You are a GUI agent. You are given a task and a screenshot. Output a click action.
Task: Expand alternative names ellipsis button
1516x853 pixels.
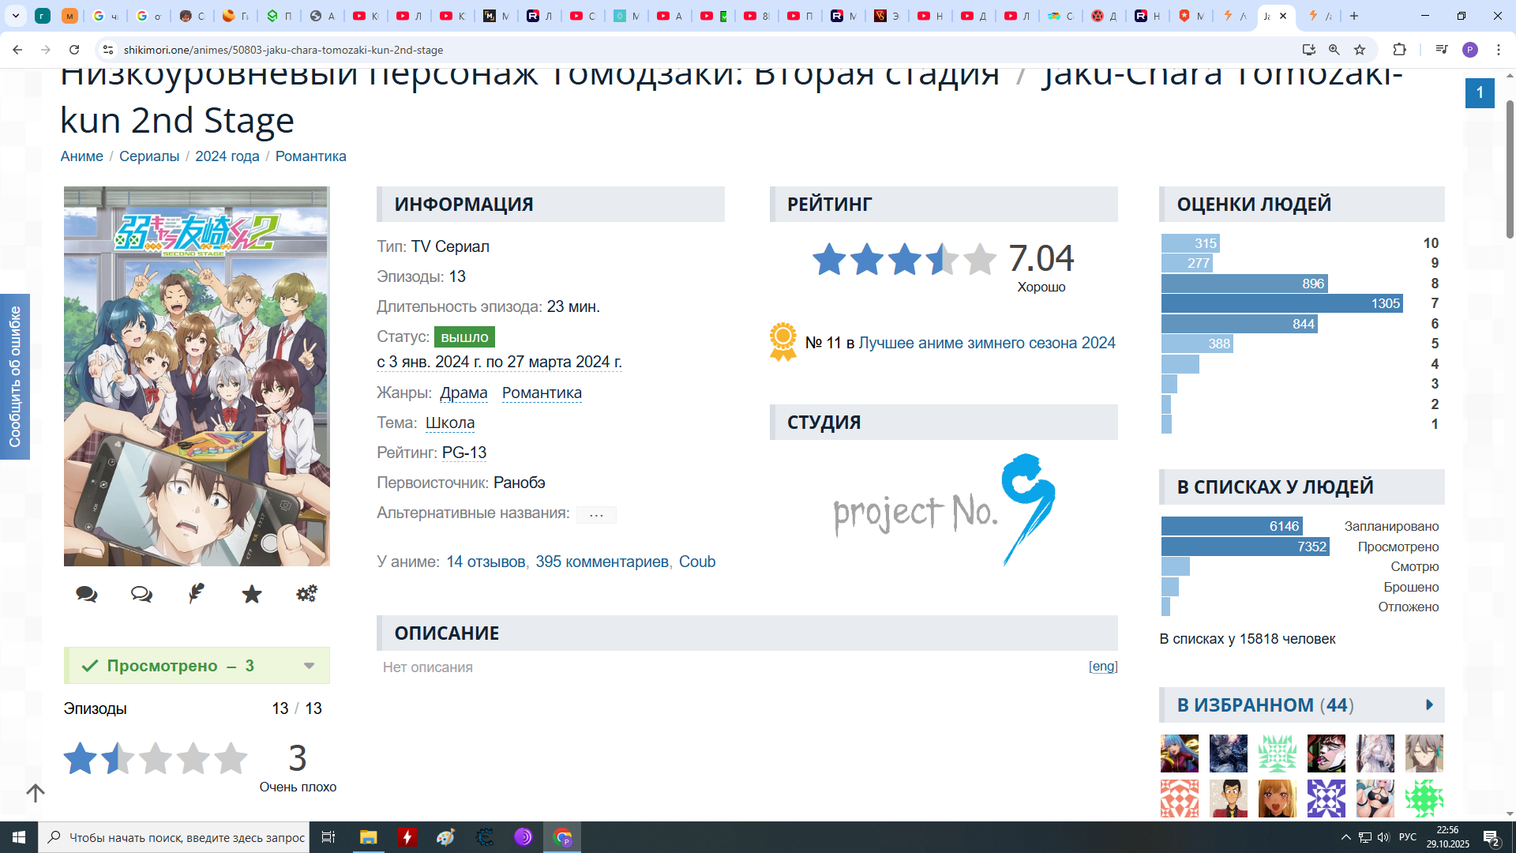pos(596,515)
